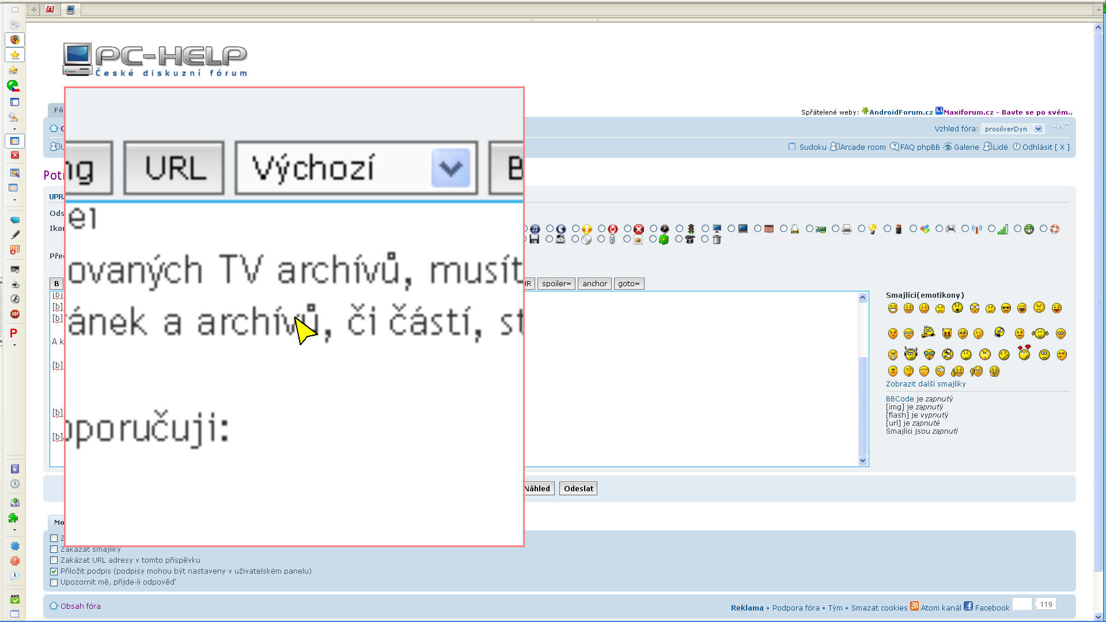The height and width of the screenshot is (622, 1106).
Task: Insert the thumbs-down smiley
Action: click(976, 371)
